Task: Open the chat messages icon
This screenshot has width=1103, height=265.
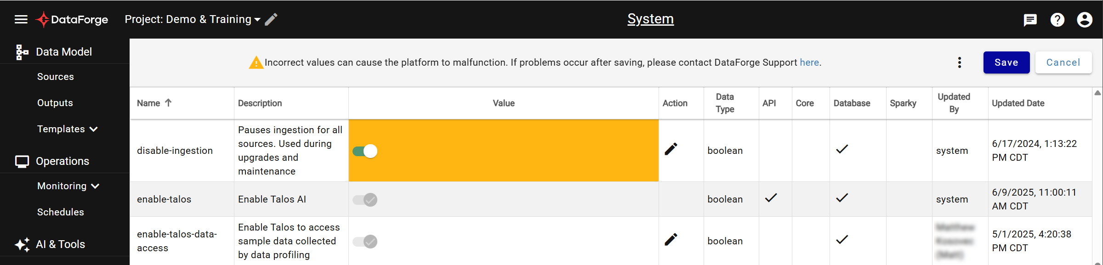Action: coord(1030,20)
